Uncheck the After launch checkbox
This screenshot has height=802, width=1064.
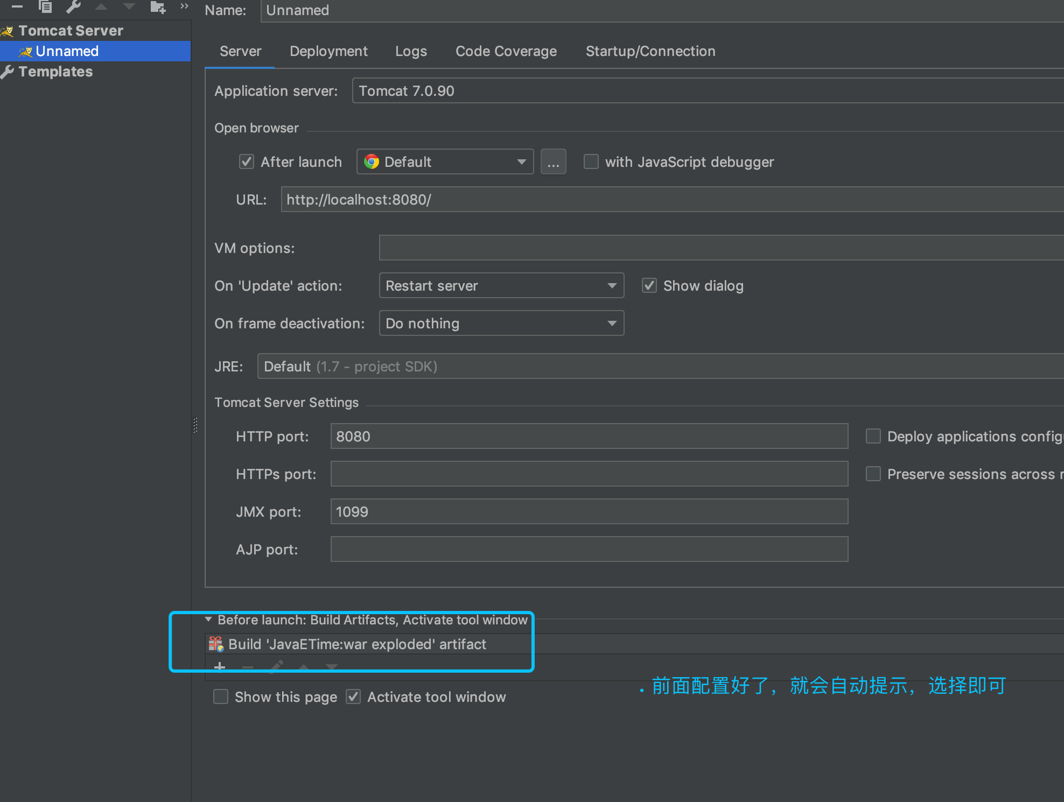(247, 162)
